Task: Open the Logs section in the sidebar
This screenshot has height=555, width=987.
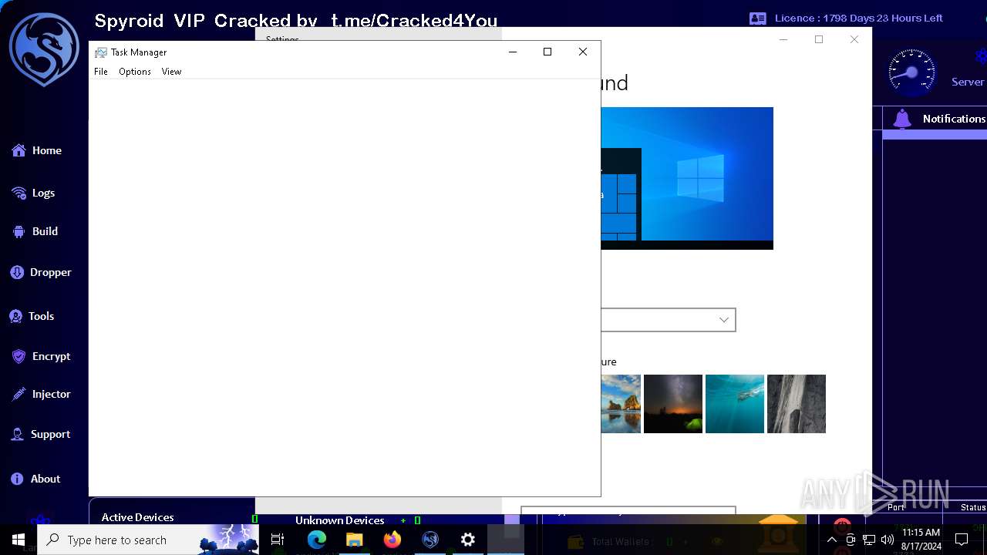Action: [x=33, y=193]
